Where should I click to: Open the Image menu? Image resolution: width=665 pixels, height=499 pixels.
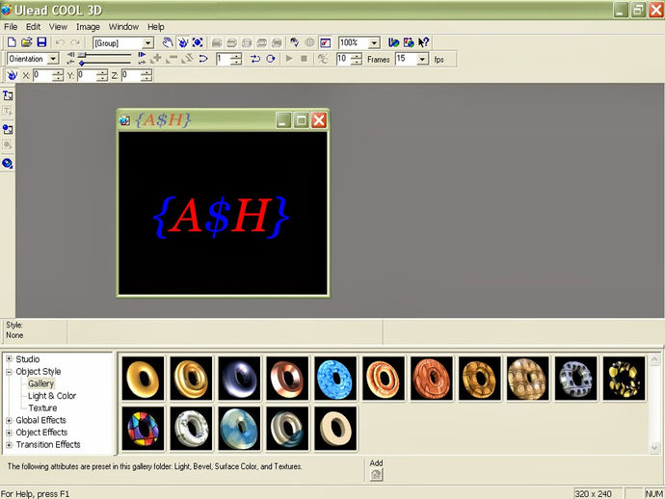tap(88, 27)
